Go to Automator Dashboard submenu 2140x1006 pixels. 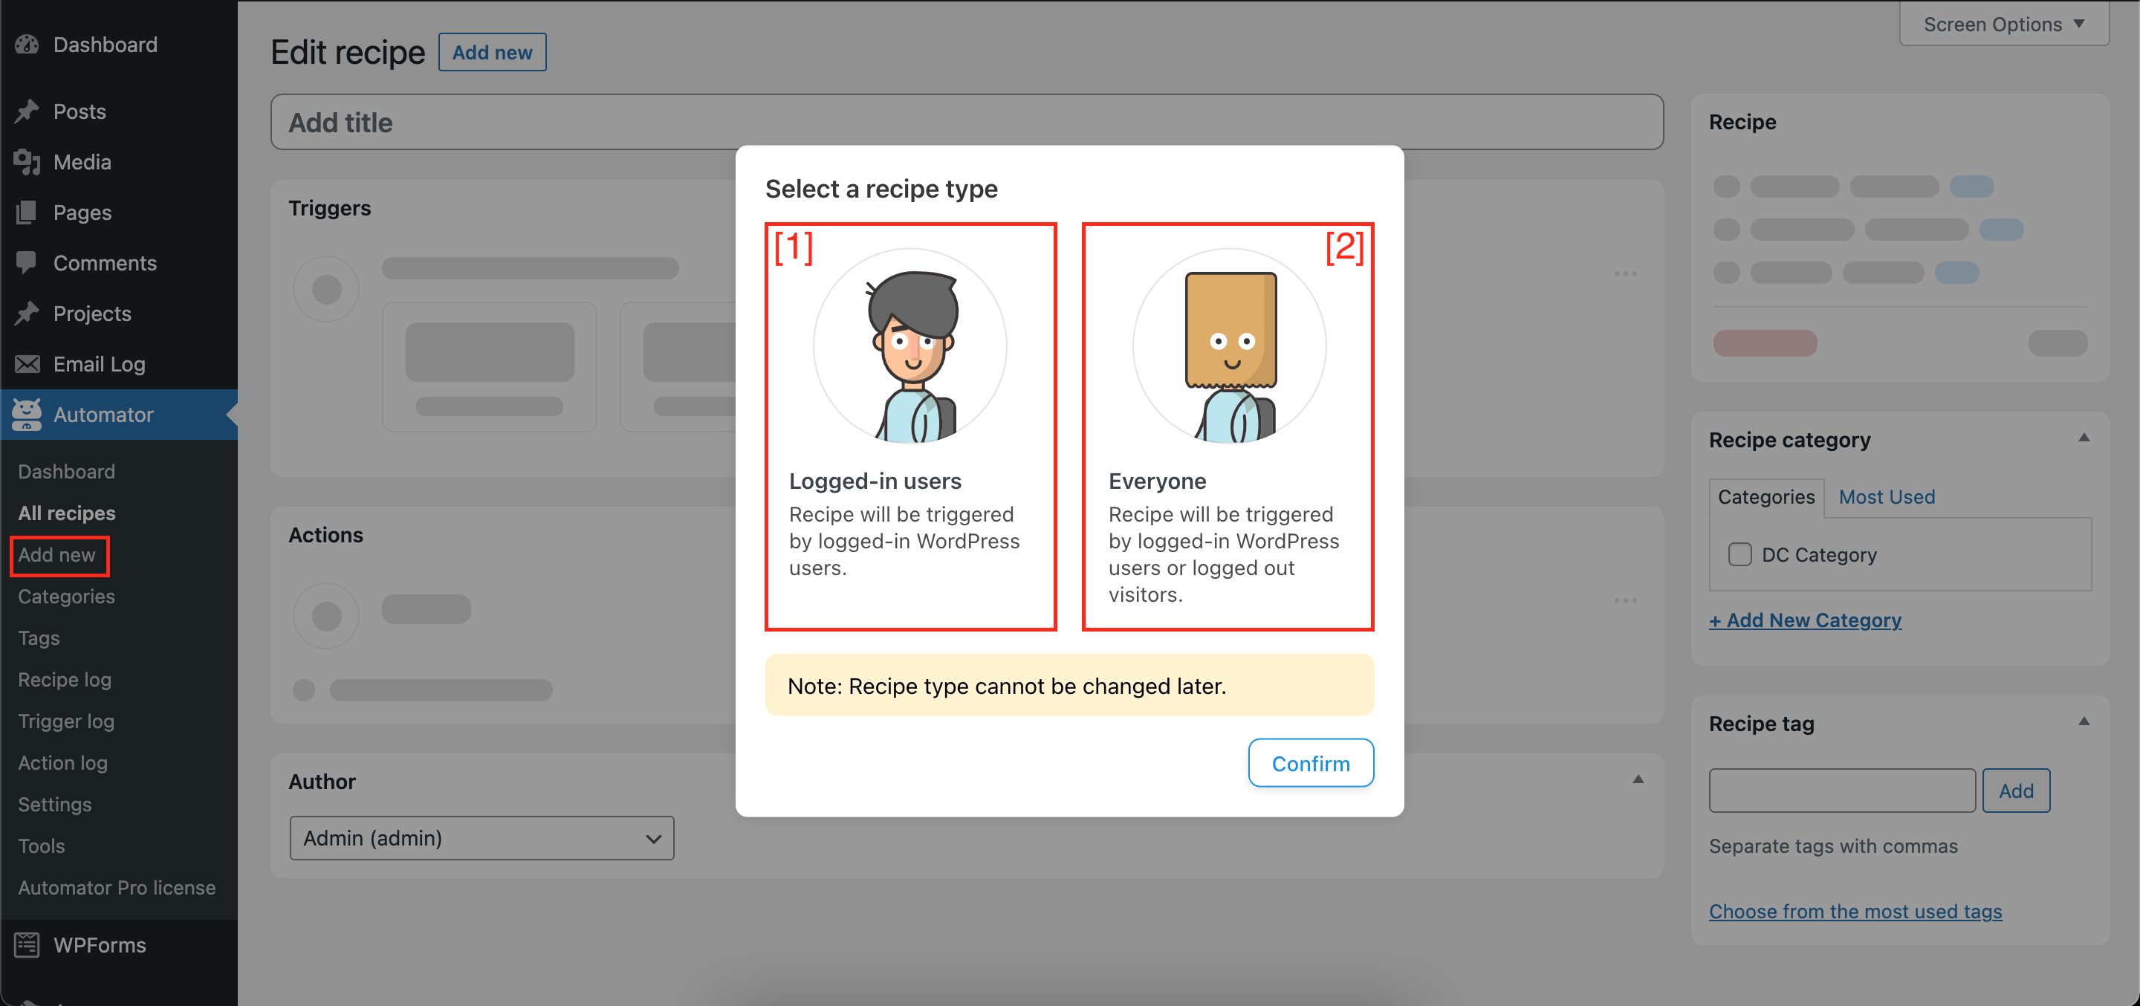pyautogui.click(x=66, y=472)
